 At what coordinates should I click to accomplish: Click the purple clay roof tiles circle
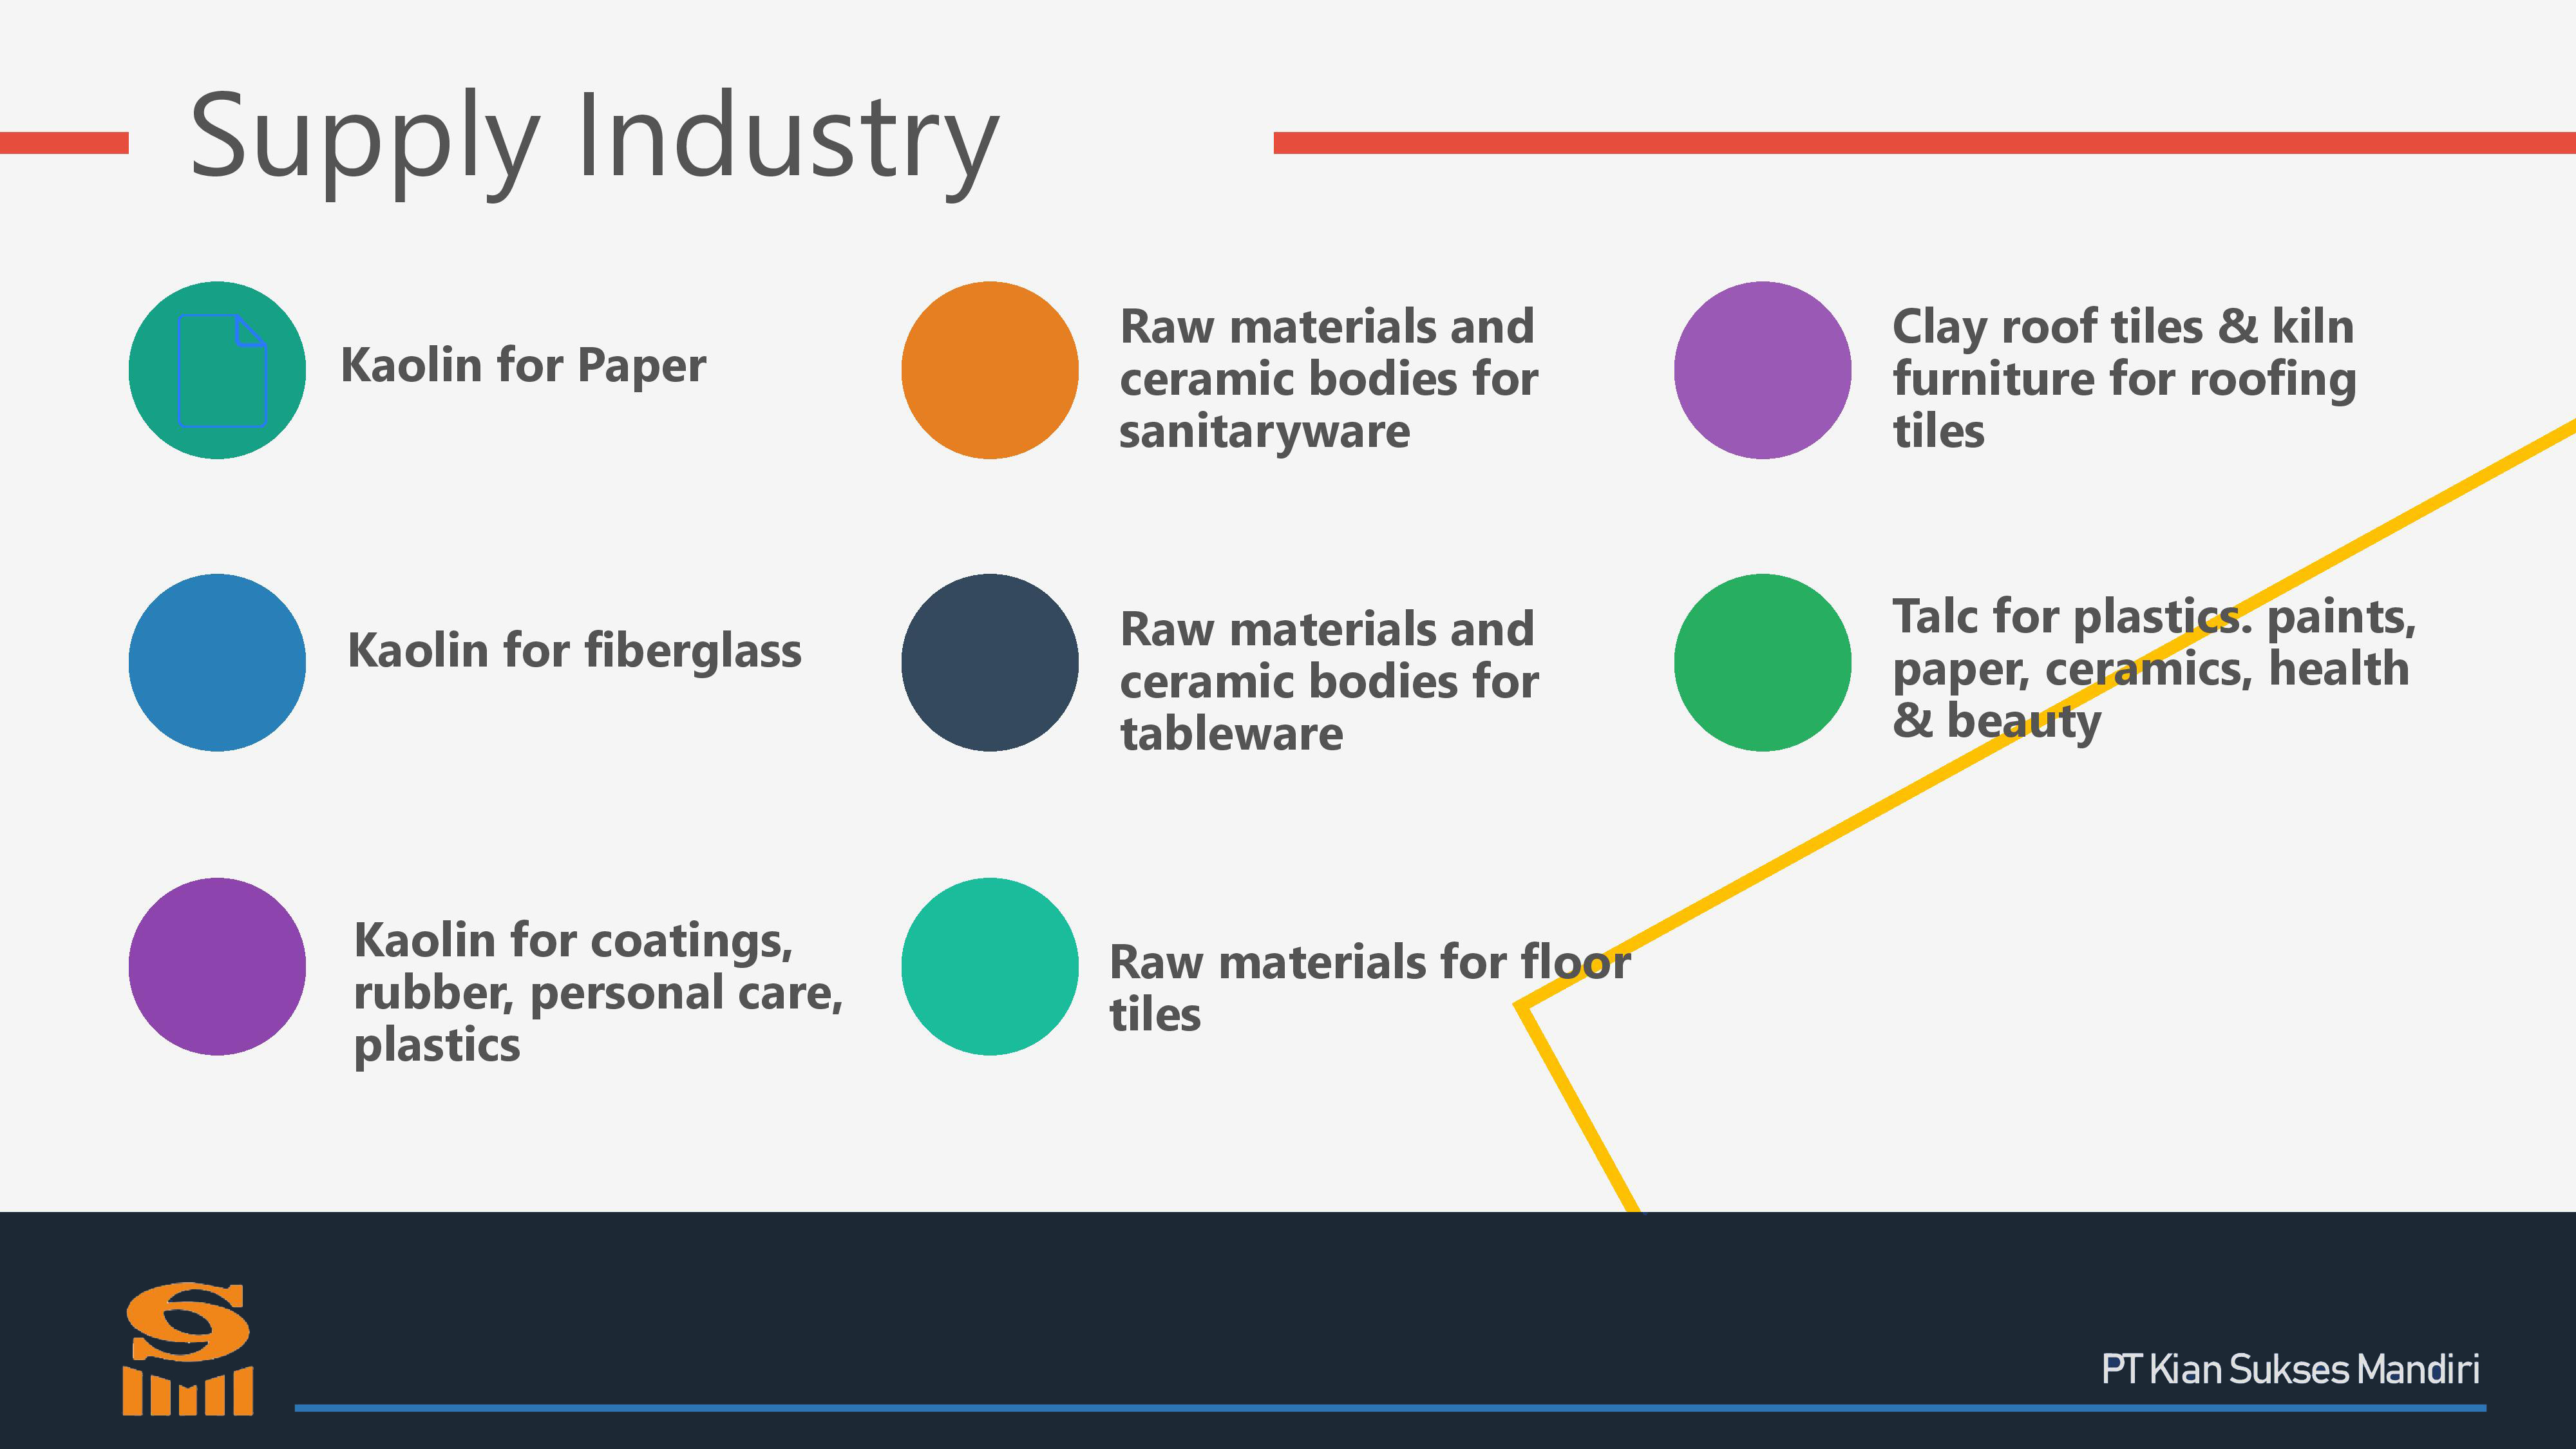point(1762,370)
